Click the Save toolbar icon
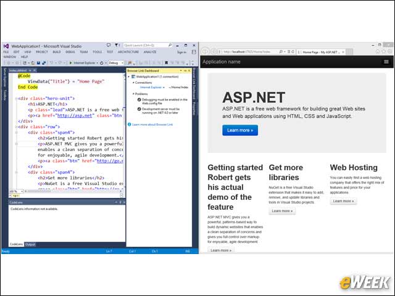Image resolution: width=395 pixels, height=296 pixels. click(x=38, y=63)
